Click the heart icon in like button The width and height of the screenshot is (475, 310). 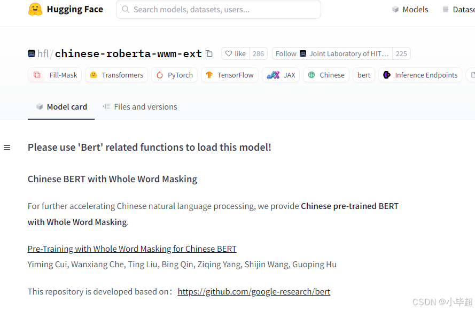coord(229,53)
